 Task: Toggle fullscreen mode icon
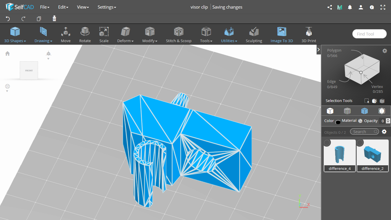[383, 7]
